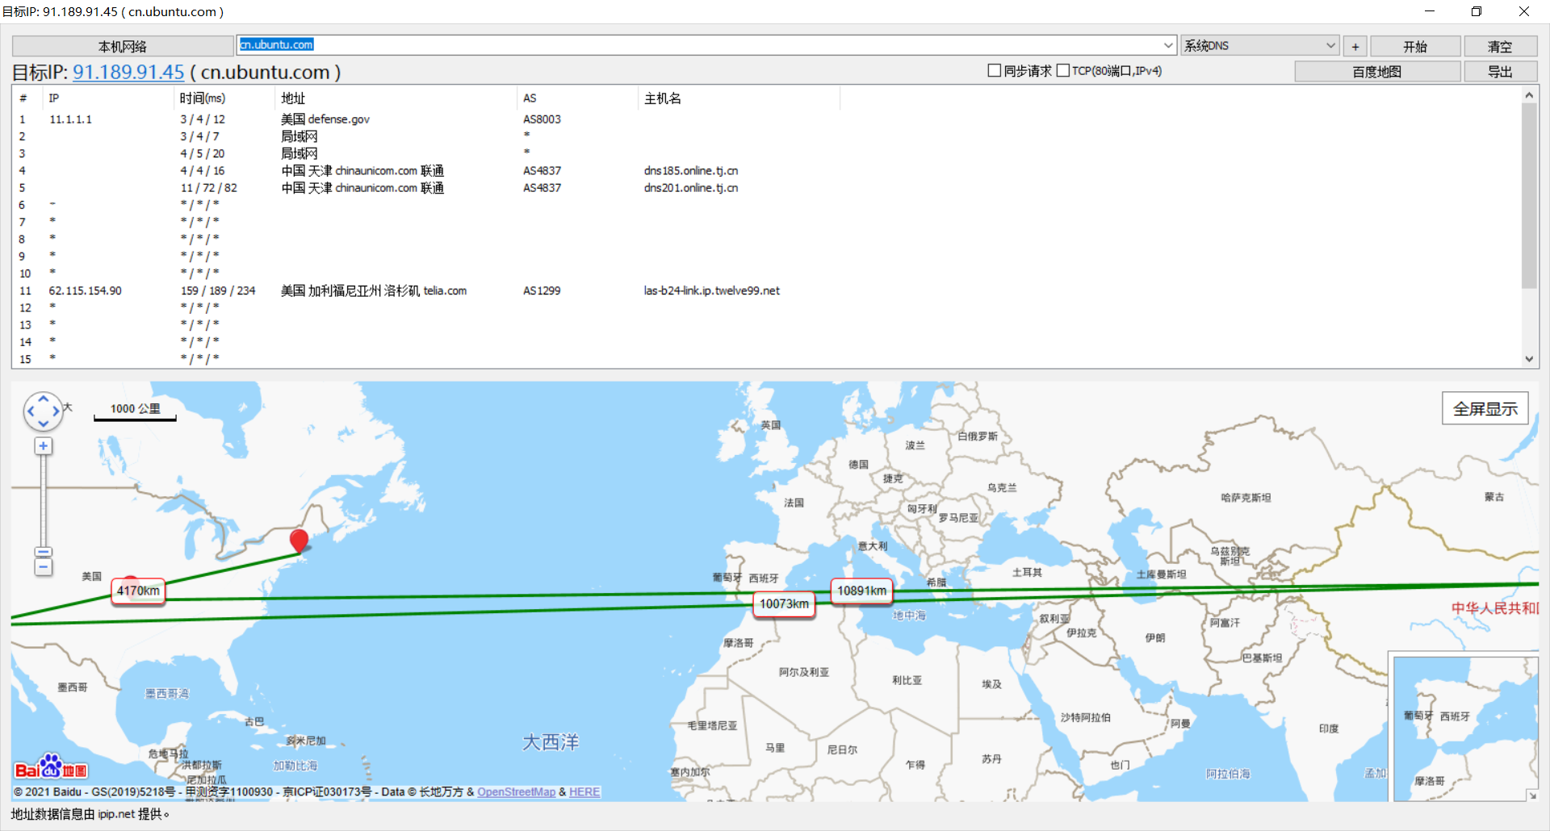
Task: Click hostname las-b24-link.ip.twelve99.net
Action: pos(712,291)
